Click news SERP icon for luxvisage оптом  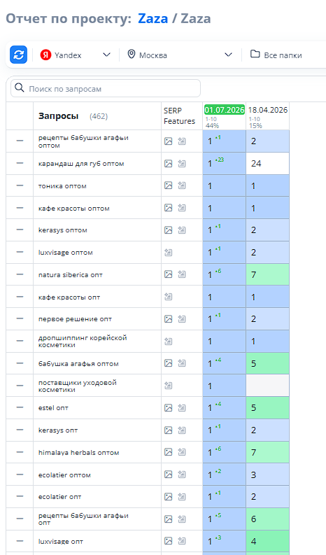coord(168,253)
